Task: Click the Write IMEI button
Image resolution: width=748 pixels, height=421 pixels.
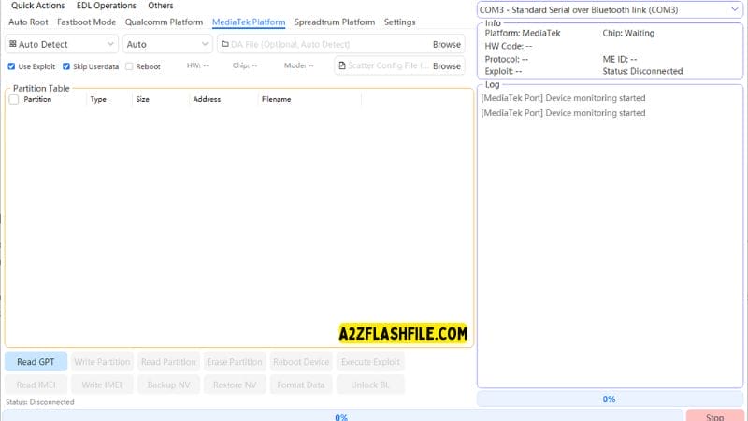Action: [102, 385]
